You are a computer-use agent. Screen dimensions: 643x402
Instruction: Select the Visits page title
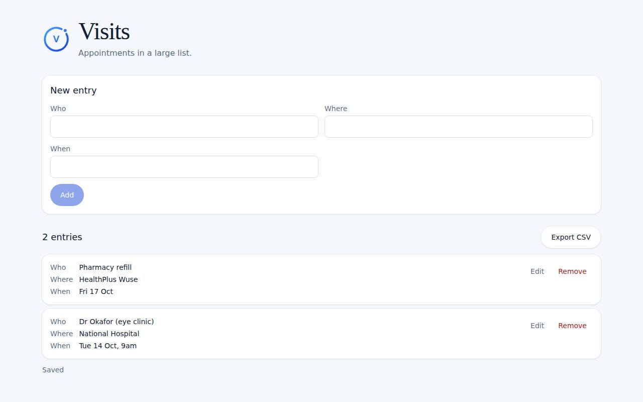(104, 32)
